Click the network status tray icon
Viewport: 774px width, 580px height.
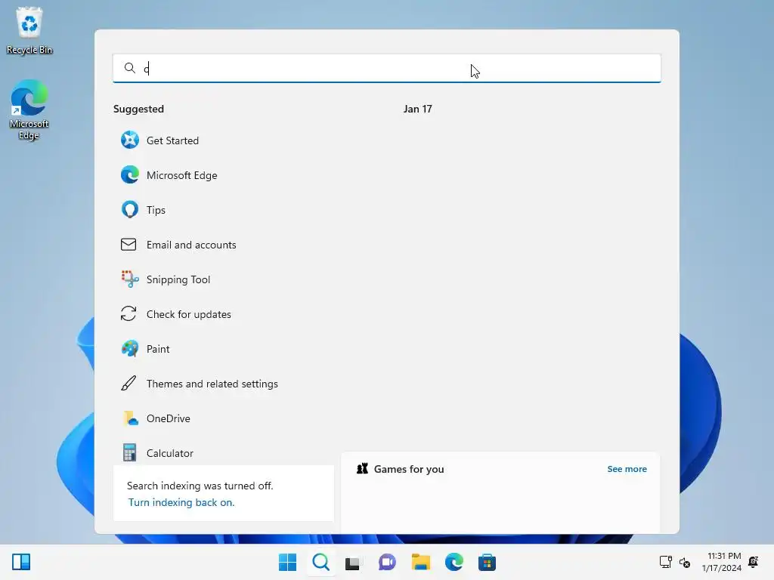tap(665, 562)
